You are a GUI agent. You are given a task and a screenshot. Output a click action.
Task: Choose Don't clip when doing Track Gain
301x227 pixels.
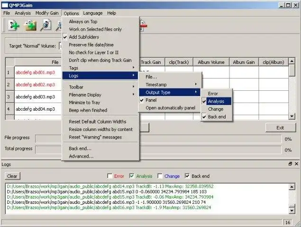click(100, 60)
